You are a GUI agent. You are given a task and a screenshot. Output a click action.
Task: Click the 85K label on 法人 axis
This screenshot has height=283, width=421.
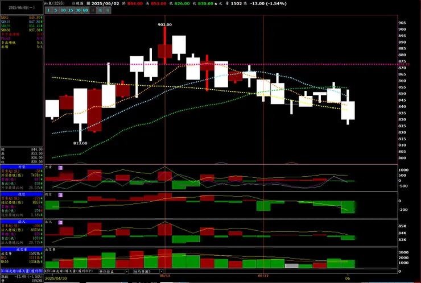click(402, 226)
